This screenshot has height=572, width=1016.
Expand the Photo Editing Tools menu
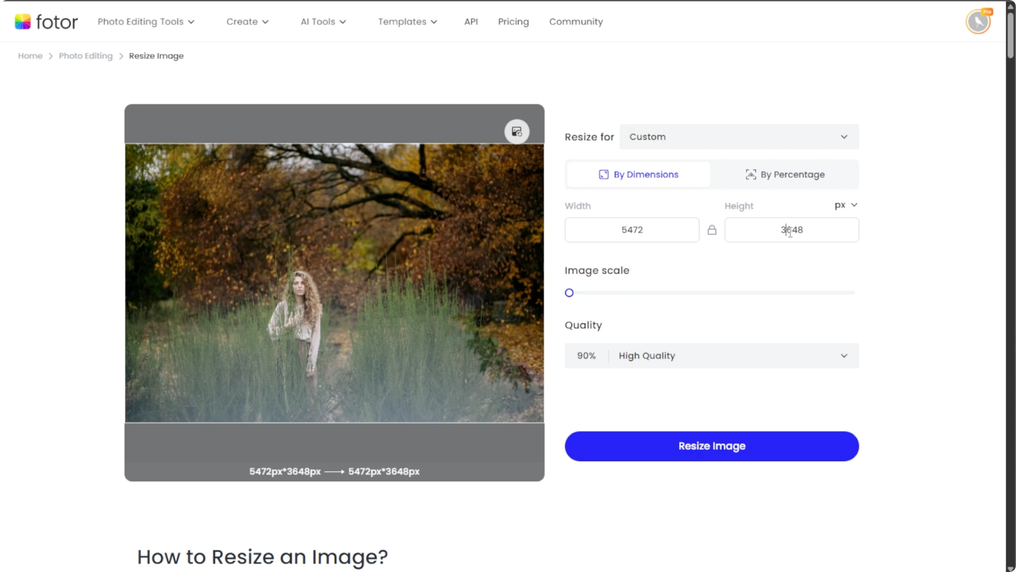click(x=146, y=22)
